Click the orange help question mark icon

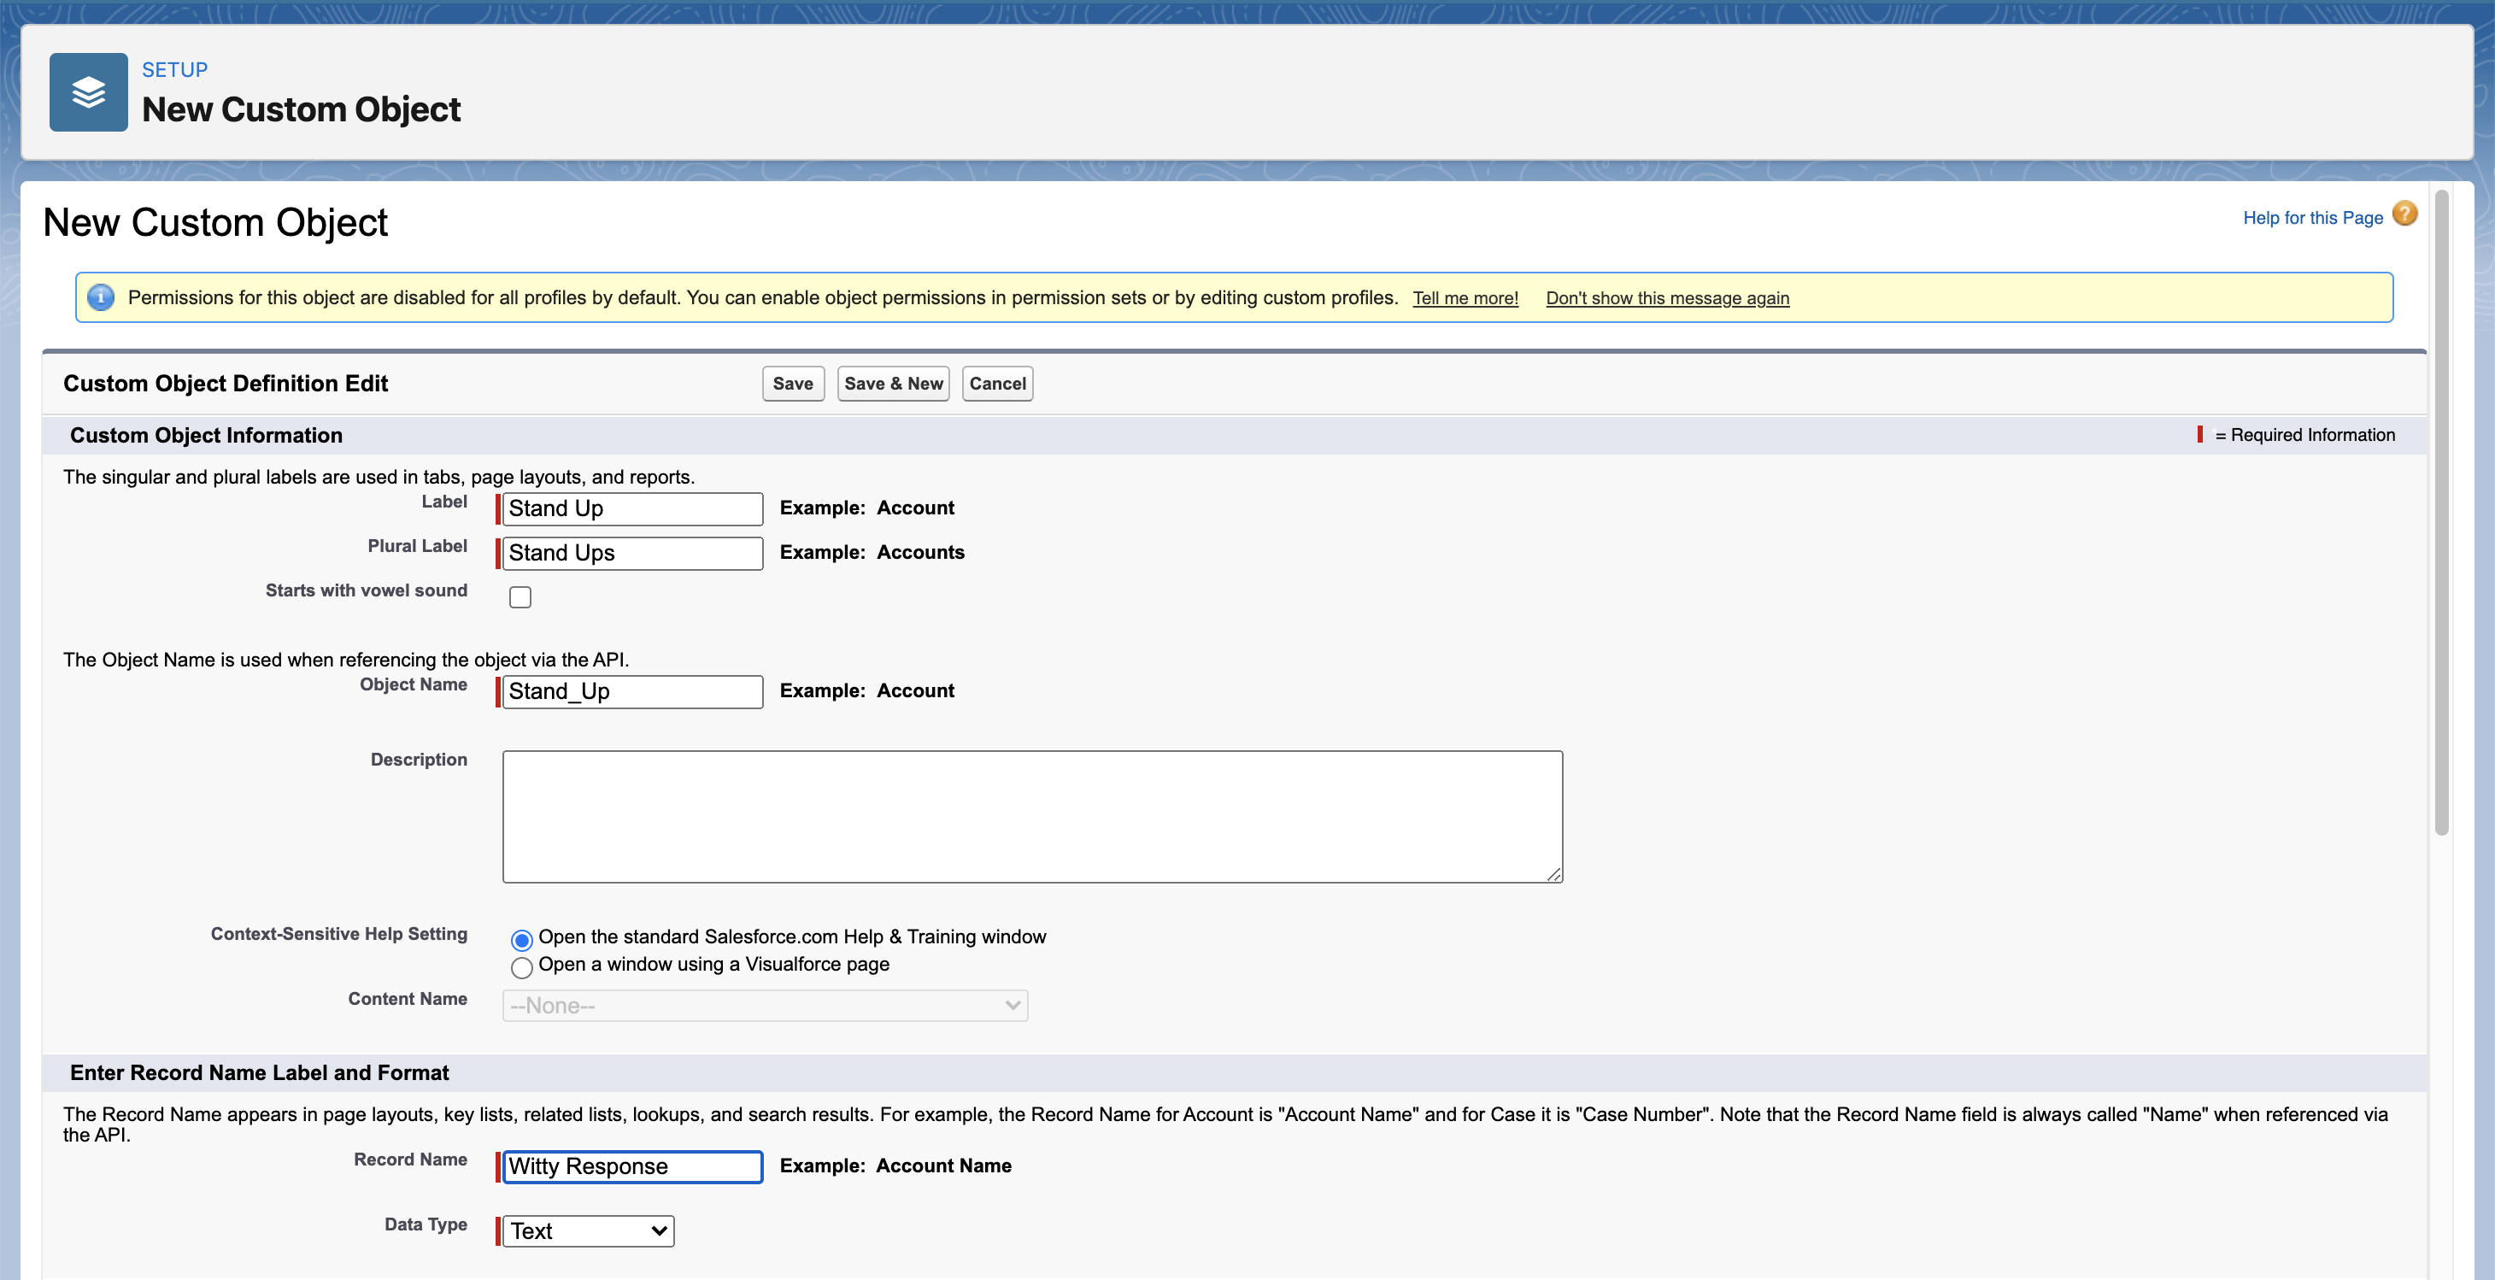[x=2404, y=214]
